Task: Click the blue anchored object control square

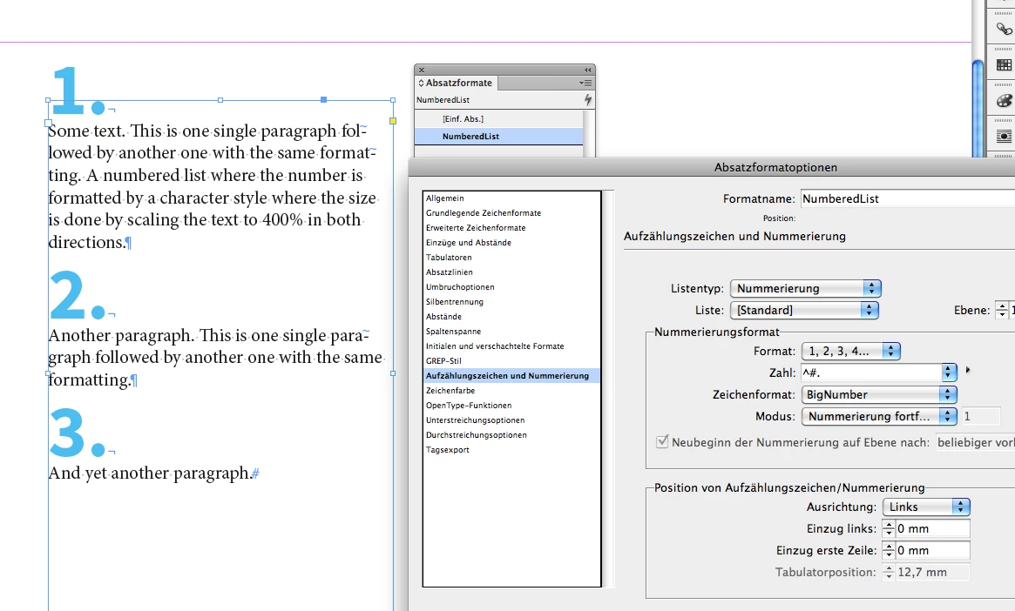Action: (323, 99)
